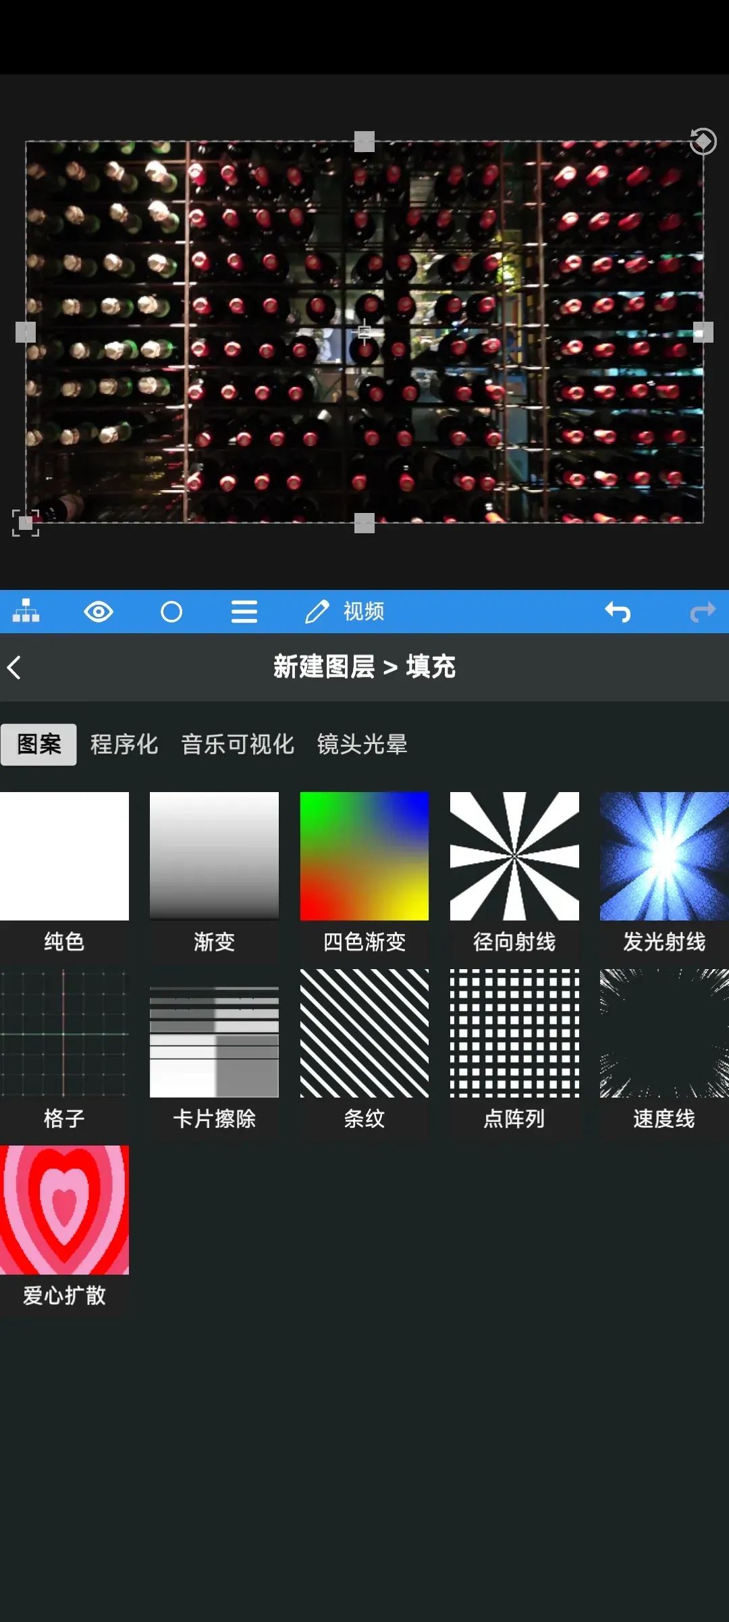Switch to the 音乐可视化 tab
Viewport: 729px width, 1622px height.
point(238,744)
